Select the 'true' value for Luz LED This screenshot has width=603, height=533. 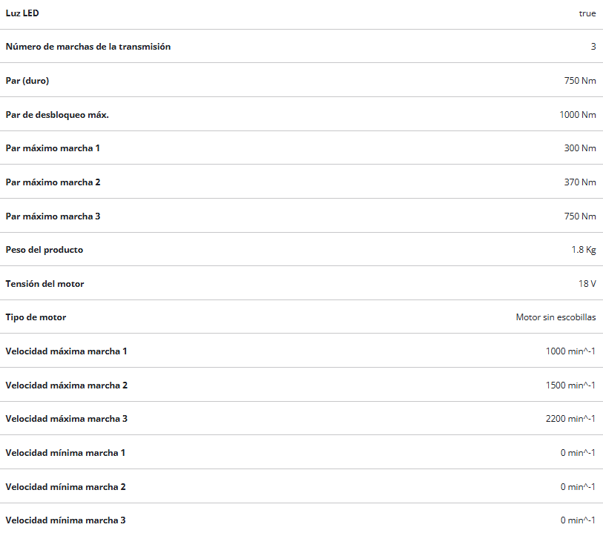587,13
